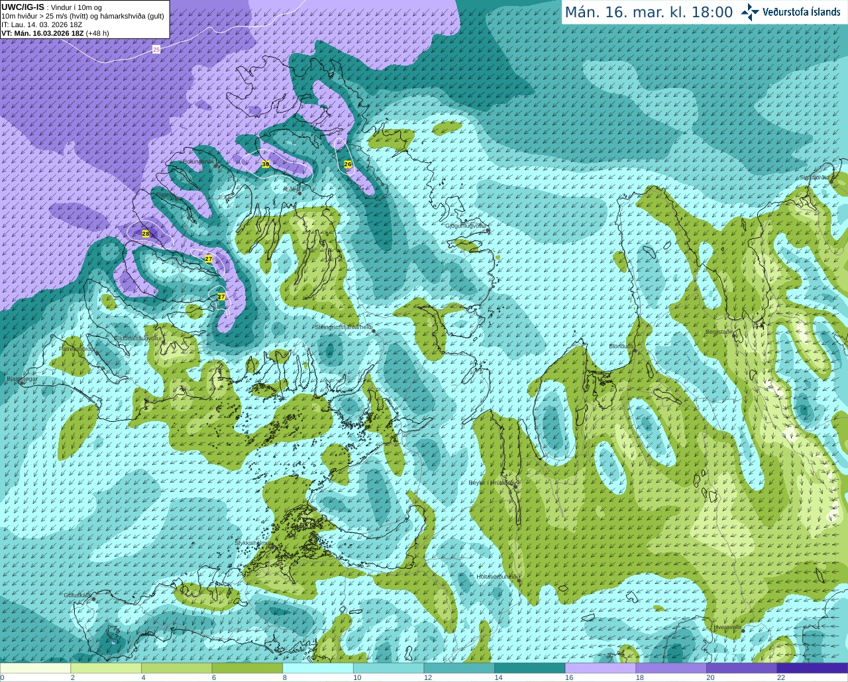This screenshot has width=848, height=682.
Task: Click the 'IT: Lau. 14. 03. 2026 18Z' line
Action: [42, 24]
